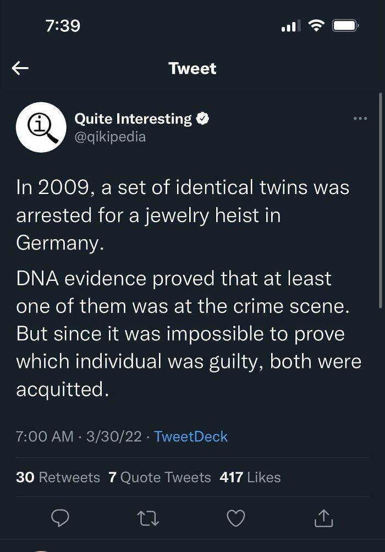Open Quite Interesting profile picture
Image resolution: width=385 pixels, height=552 pixels.
[41, 127]
